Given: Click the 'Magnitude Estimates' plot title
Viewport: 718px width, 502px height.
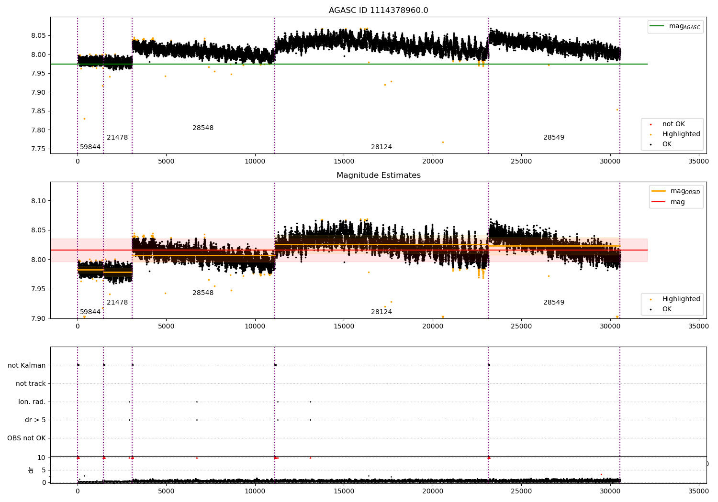Looking at the screenshot, I should coord(378,175).
